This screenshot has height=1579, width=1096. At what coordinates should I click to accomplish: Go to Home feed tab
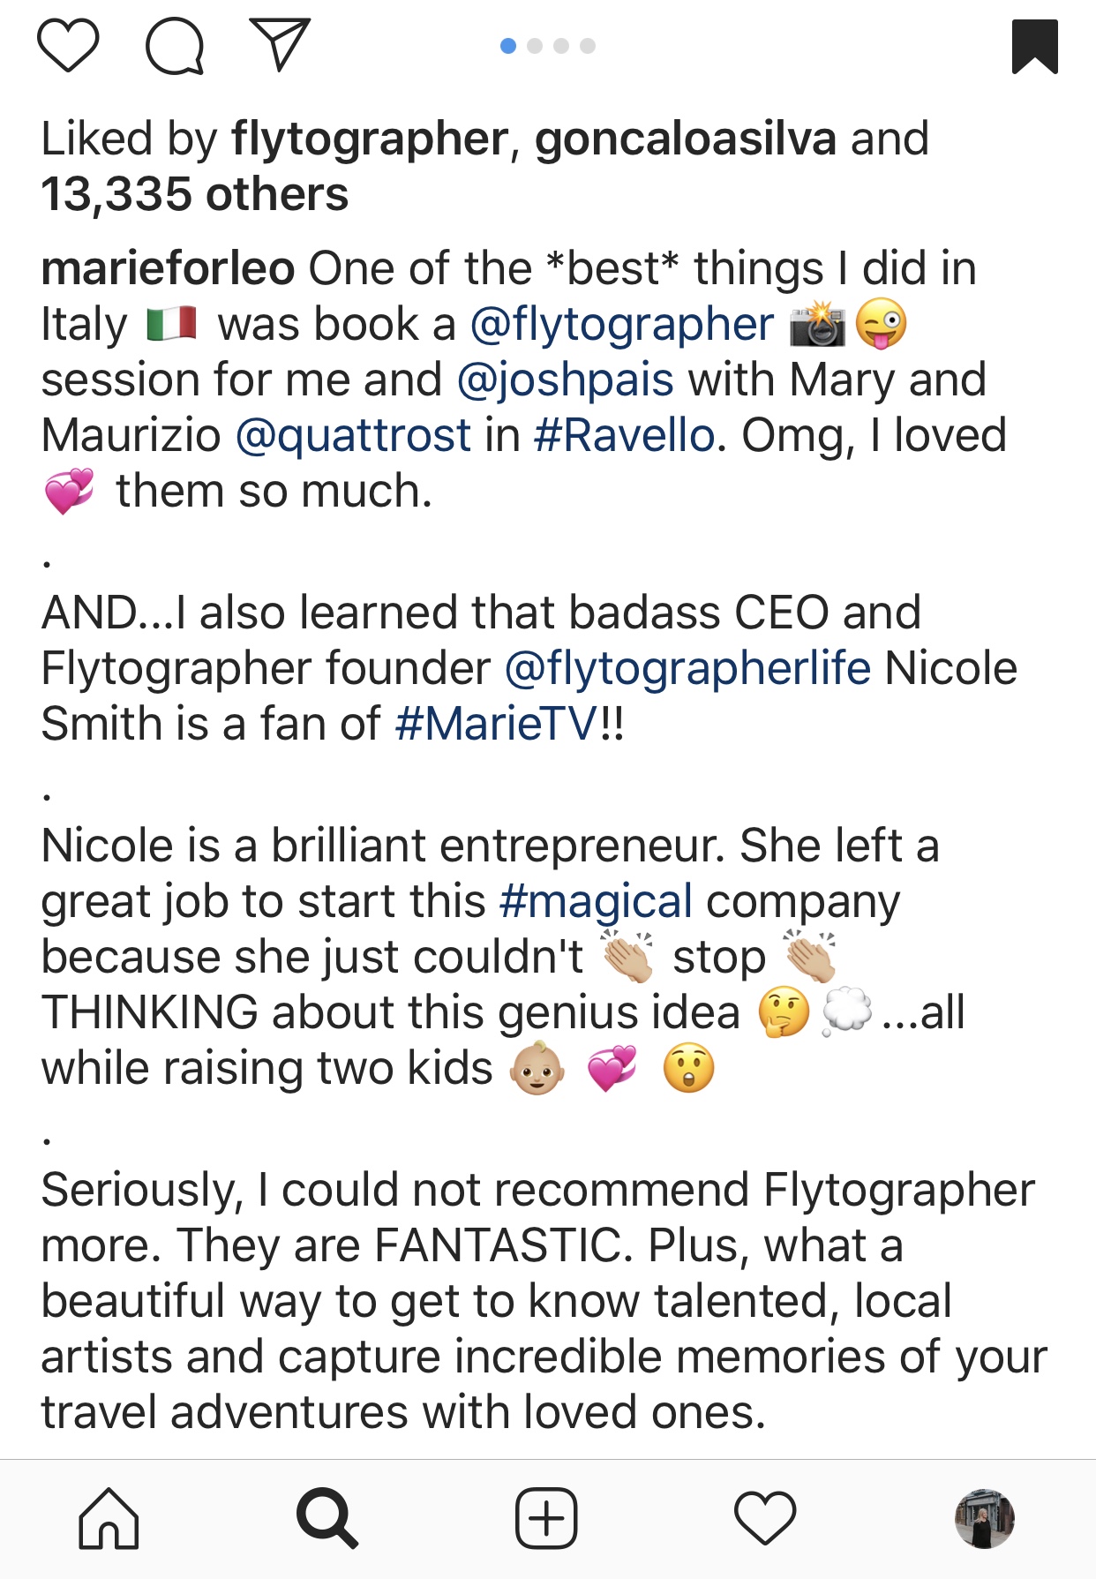109,1519
